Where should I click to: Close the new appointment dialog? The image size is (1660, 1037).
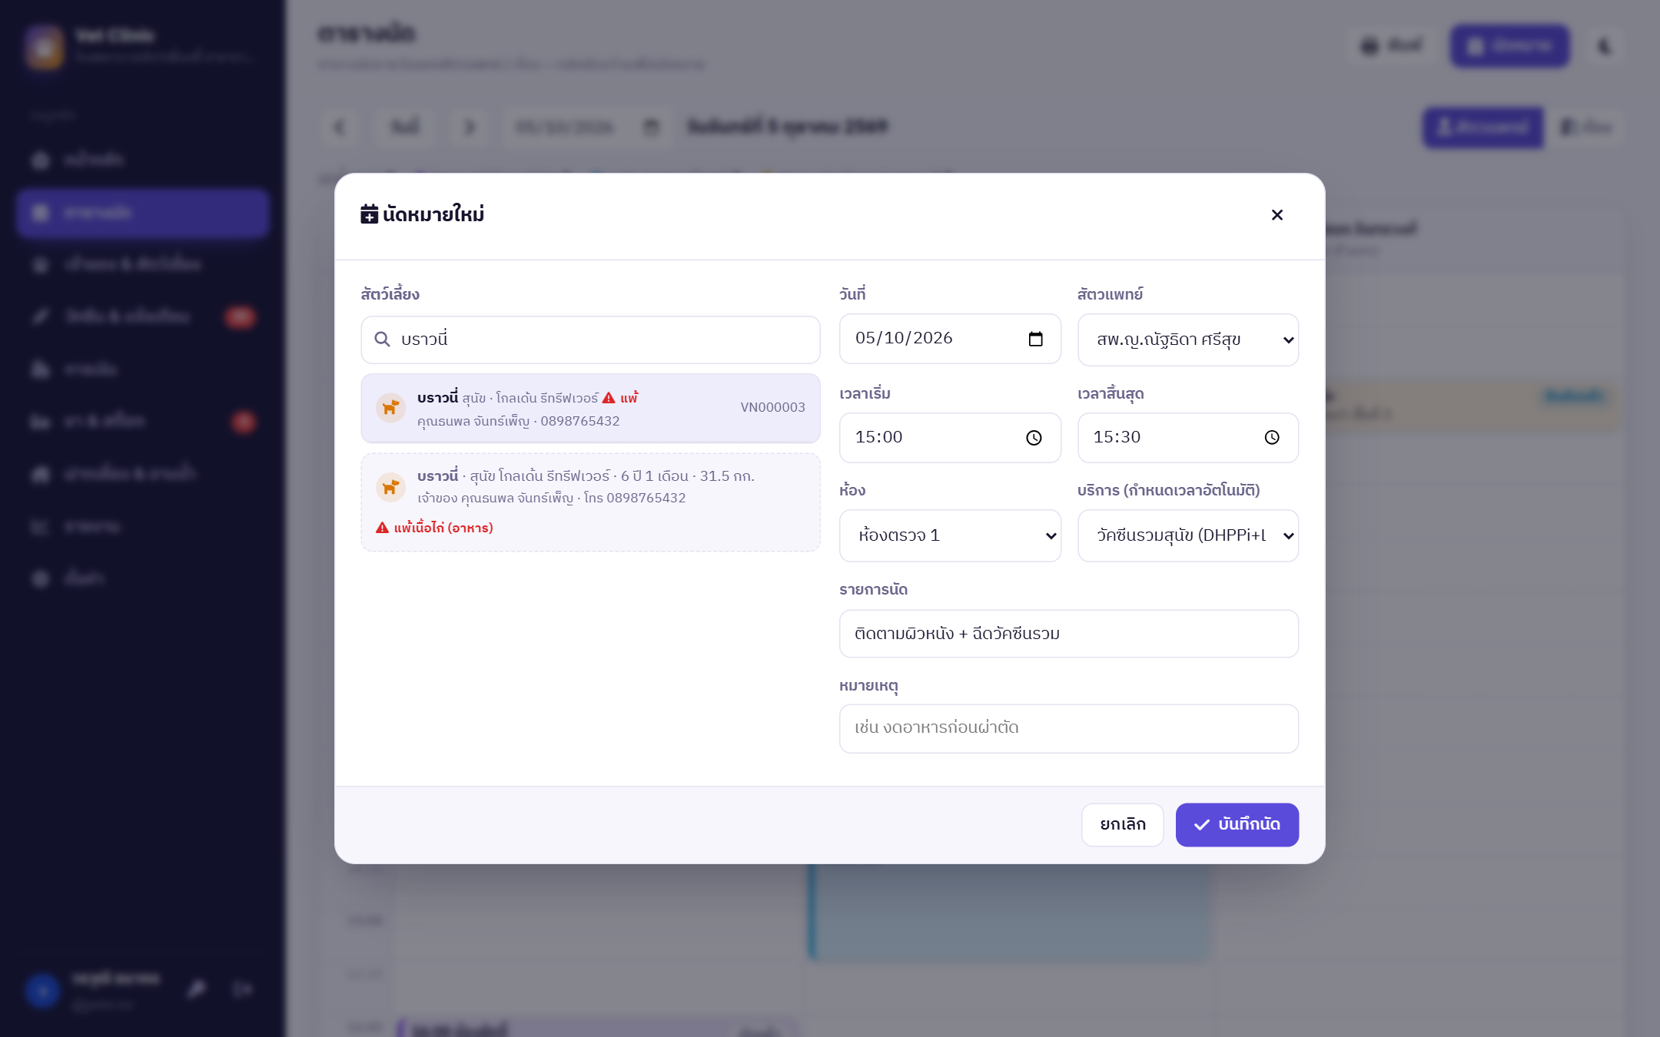[1277, 215]
